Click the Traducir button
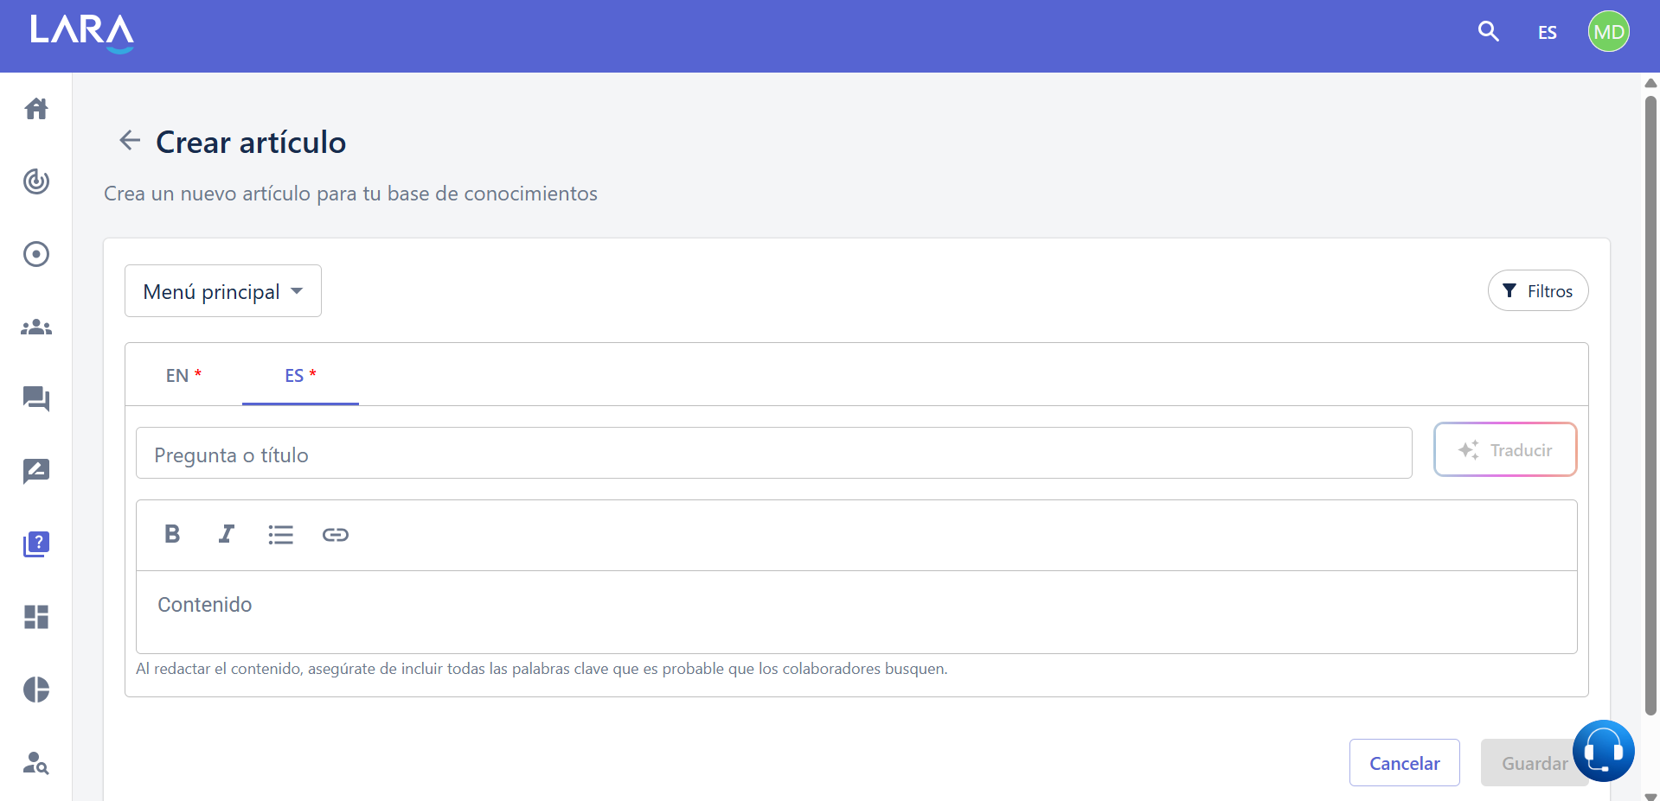 [1505, 450]
